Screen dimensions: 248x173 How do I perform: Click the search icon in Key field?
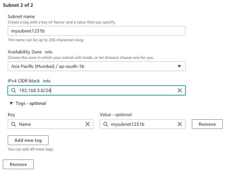tap(13, 124)
